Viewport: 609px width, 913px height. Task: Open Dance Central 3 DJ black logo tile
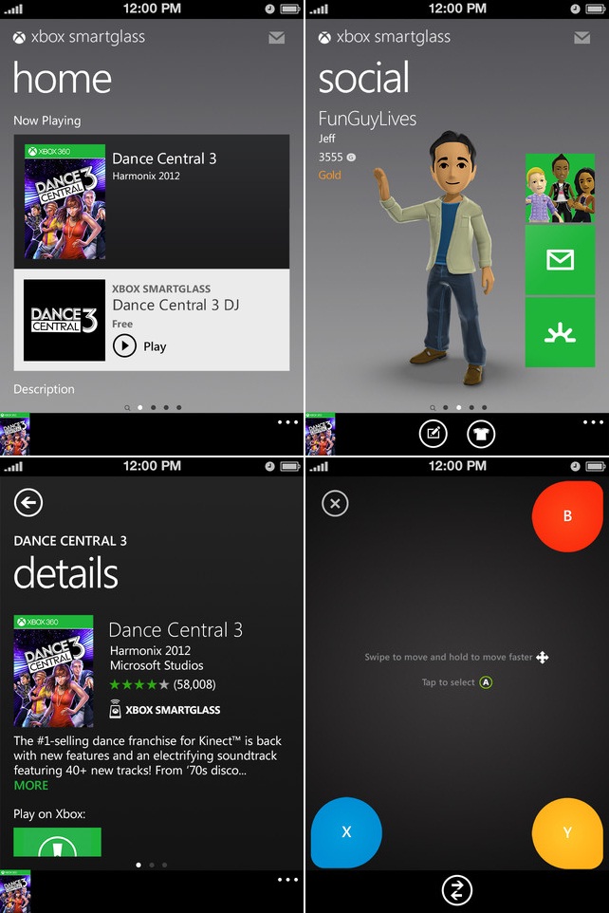pyautogui.click(x=65, y=320)
